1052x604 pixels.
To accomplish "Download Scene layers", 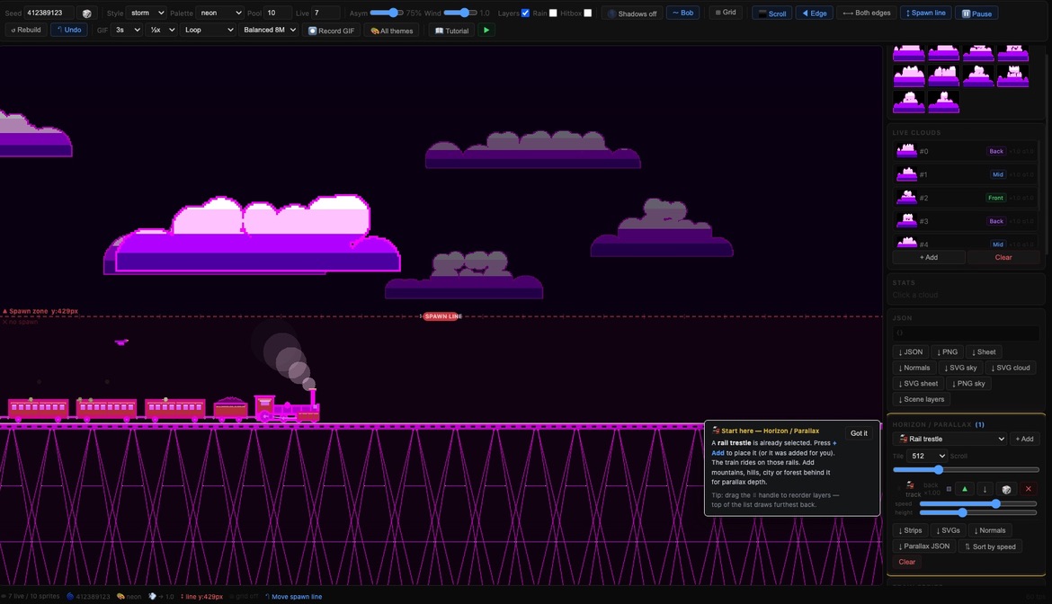I will tap(921, 400).
